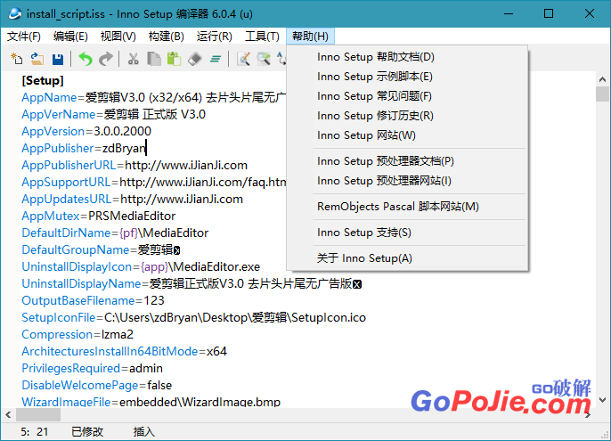
Task: Redo the last undone edit
Action: [106, 59]
